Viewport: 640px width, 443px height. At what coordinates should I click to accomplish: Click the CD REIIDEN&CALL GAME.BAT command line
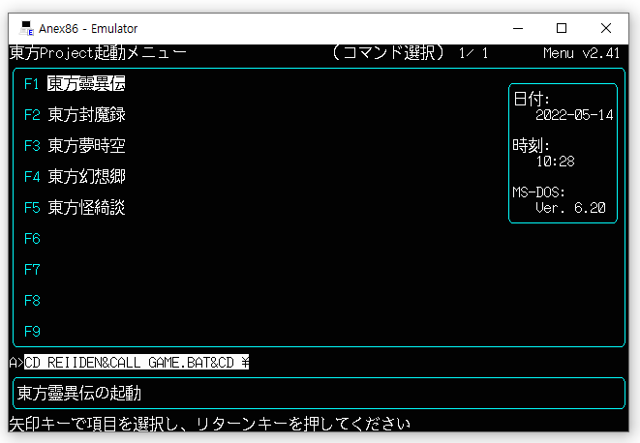[137, 362]
